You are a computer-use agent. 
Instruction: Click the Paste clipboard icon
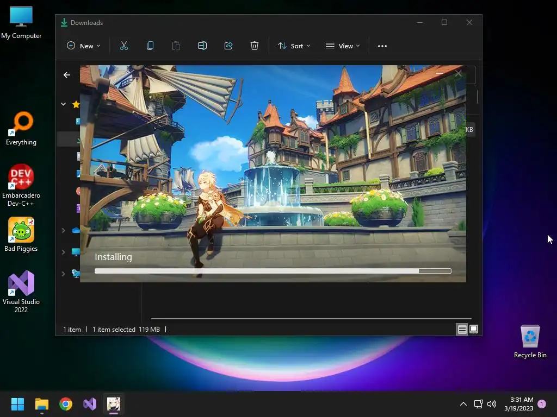pyautogui.click(x=176, y=46)
